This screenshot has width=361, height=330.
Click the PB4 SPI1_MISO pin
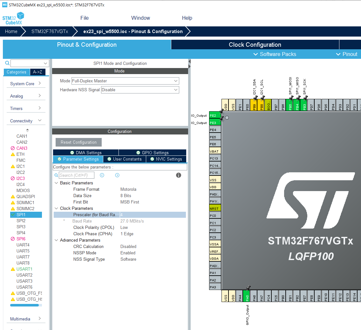[296, 105]
